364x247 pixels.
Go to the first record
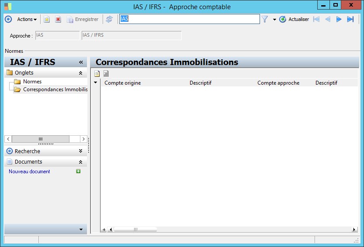pos(316,19)
